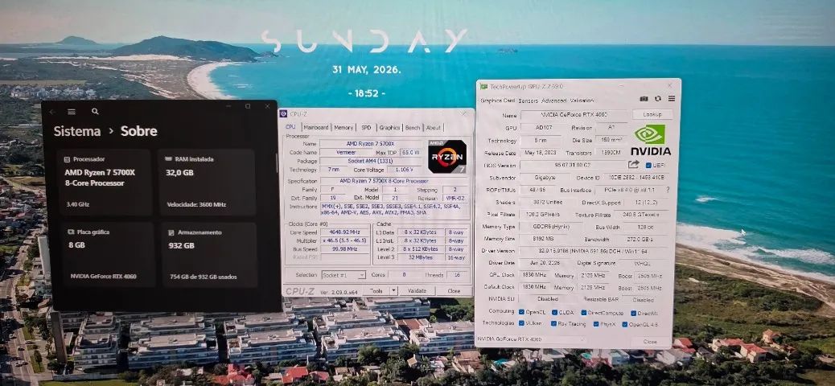Click the Driver Version field in GPU-Z
The image size is (835, 386).
click(594, 250)
